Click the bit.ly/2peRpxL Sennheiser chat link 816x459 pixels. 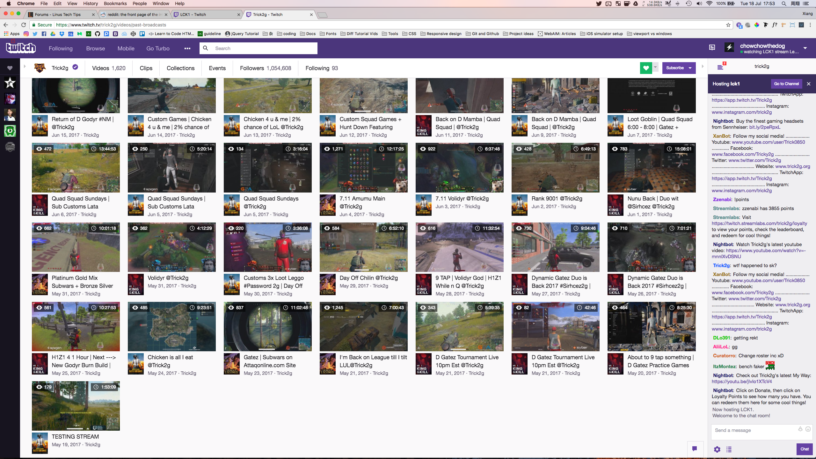pyautogui.click(x=764, y=127)
